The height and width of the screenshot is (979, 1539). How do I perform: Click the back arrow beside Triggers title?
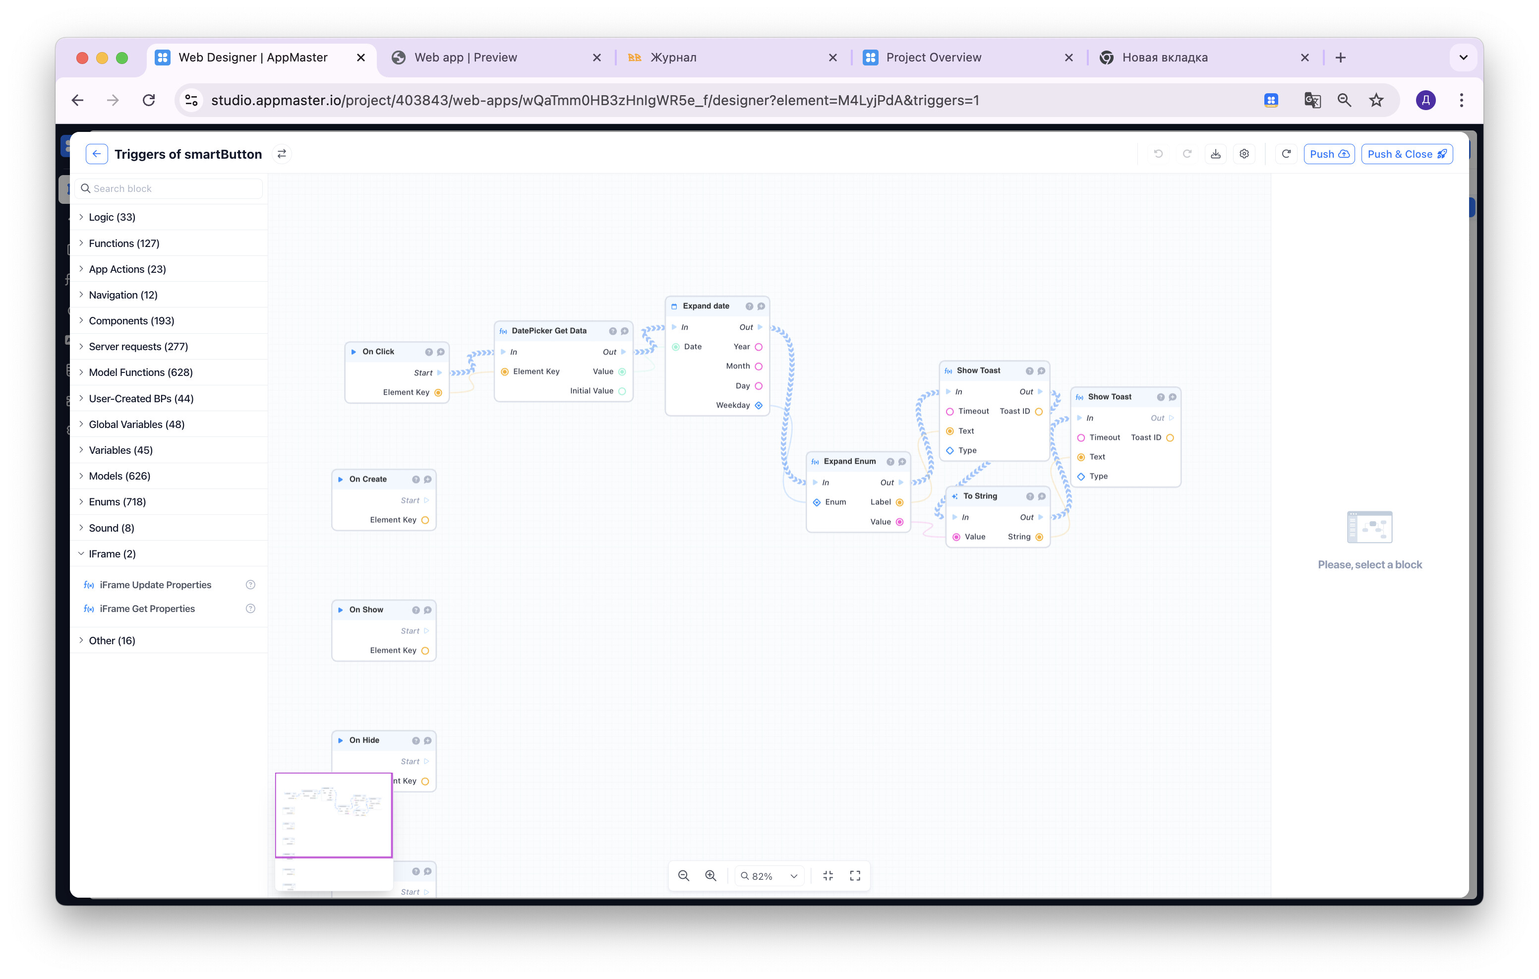[97, 154]
